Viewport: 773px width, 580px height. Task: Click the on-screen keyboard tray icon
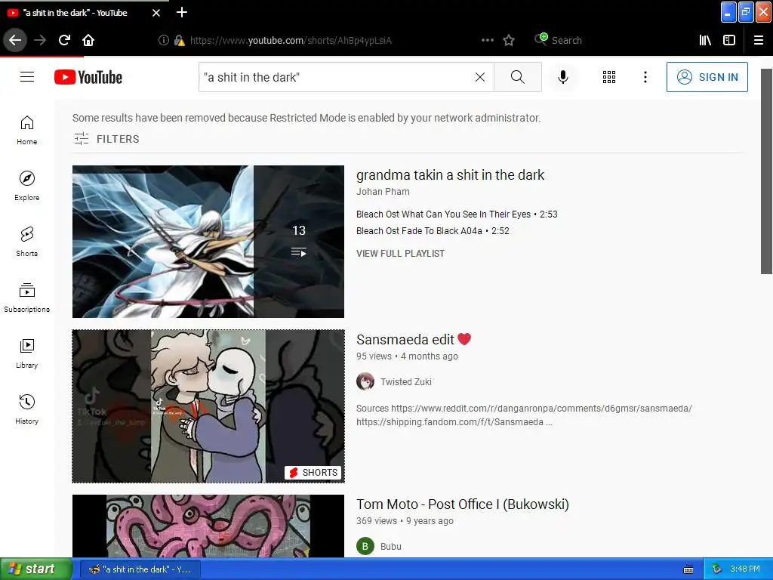click(688, 569)
